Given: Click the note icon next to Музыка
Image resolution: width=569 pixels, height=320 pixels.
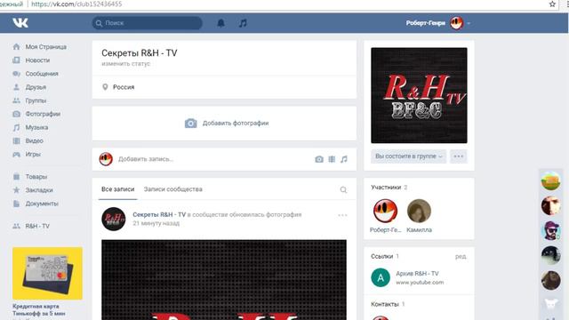Looking at the screenshot, I should [16, 127].
